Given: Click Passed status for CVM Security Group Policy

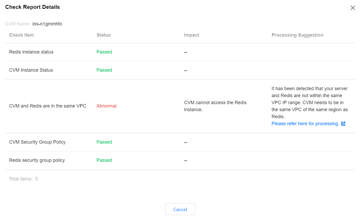Looking at the screenshot, I should click(104, 142).
